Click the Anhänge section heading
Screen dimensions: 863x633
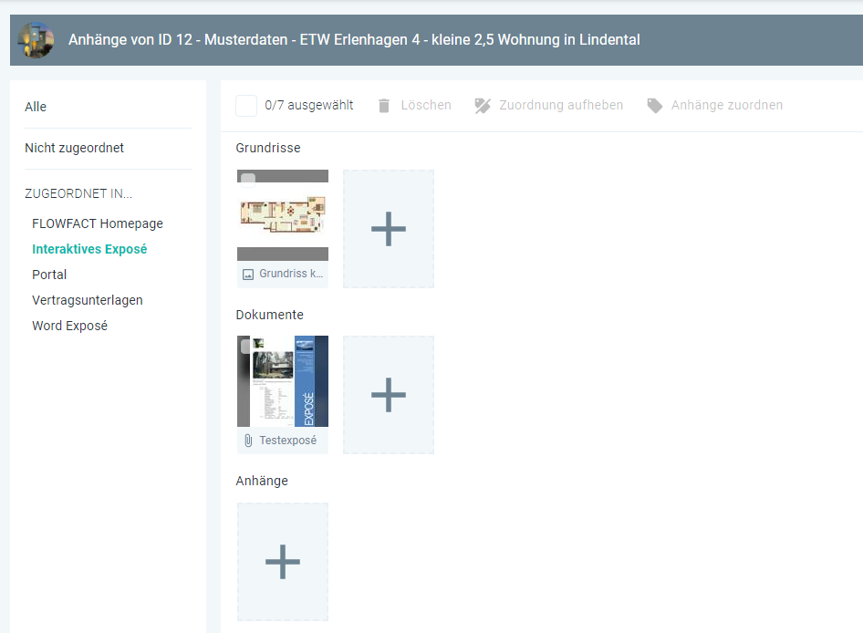click(x=262, y=481)
